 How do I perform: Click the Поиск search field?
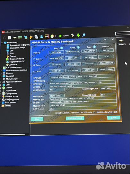pyautogui.click(x=123, y=34)
